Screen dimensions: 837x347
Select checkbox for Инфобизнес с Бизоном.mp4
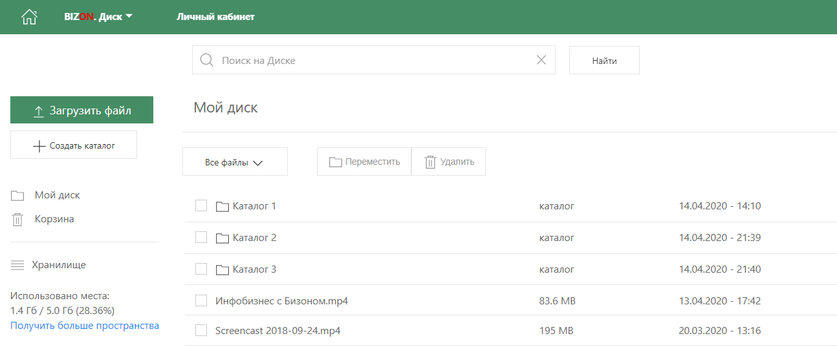coord(201,300)
